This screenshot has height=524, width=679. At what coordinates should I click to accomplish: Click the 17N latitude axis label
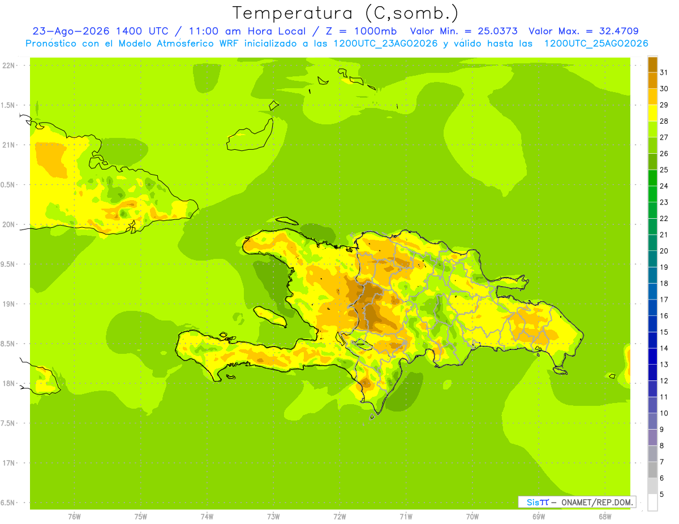9,463
